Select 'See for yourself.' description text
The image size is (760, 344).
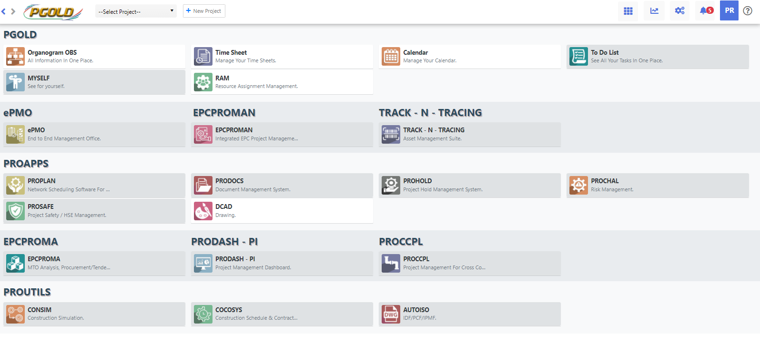(46, 86)
